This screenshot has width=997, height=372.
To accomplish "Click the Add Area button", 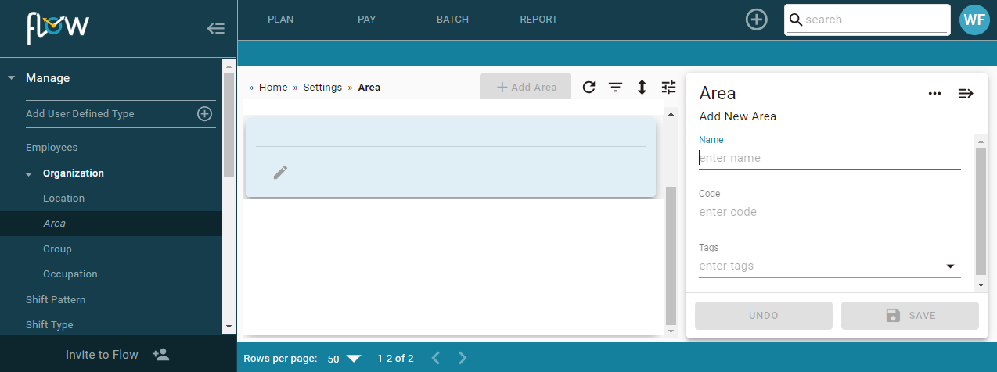I will (x=525, y=87).
